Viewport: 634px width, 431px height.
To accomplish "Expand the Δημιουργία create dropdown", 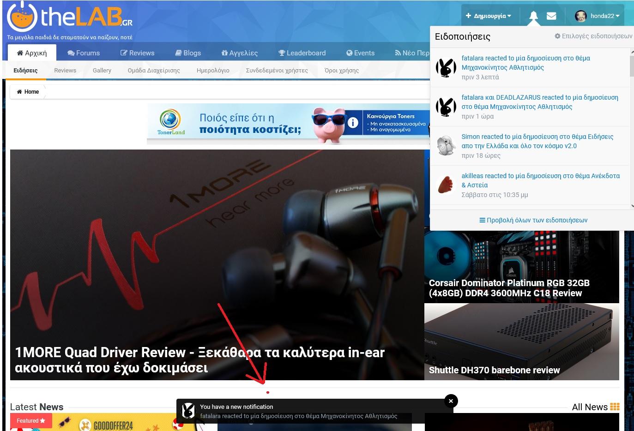I will pos(488,16).
